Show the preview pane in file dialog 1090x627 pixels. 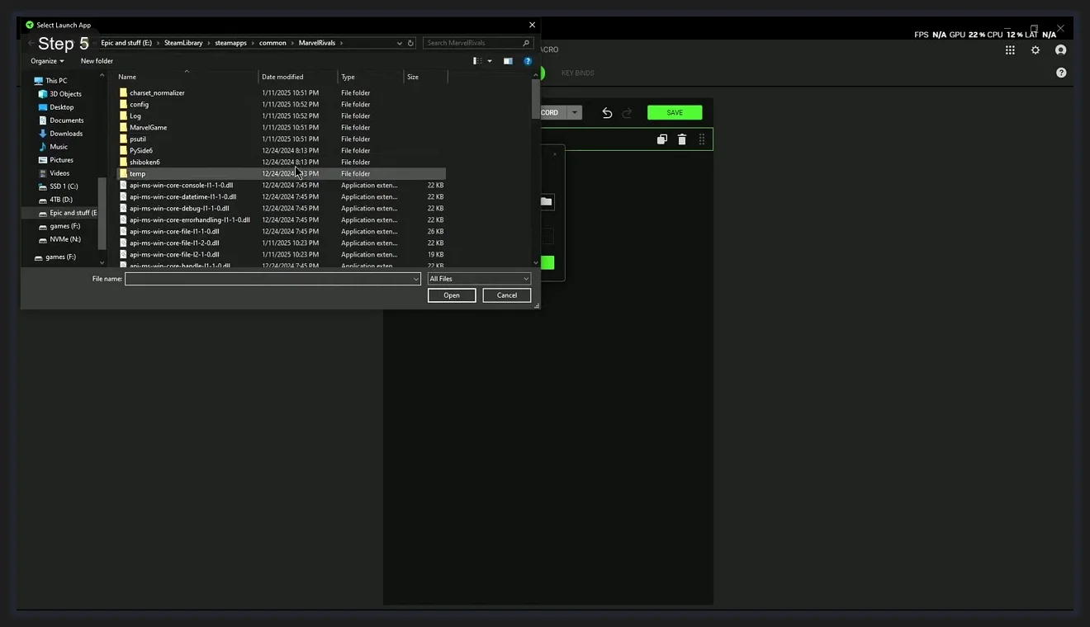point(507,60)
